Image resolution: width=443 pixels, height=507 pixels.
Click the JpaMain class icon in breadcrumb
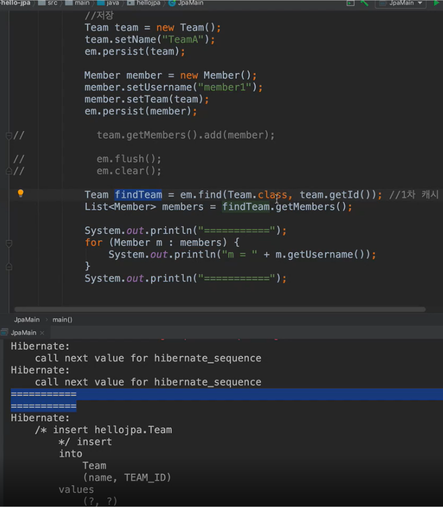(x=172, y=3)
